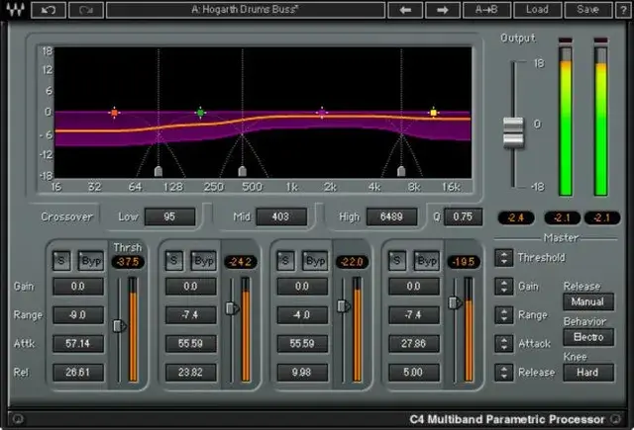Image resolution: width=634 pixels, height=430 pixels.
Task: Select the yellow high band marker on graph
Action: [433, 113]
